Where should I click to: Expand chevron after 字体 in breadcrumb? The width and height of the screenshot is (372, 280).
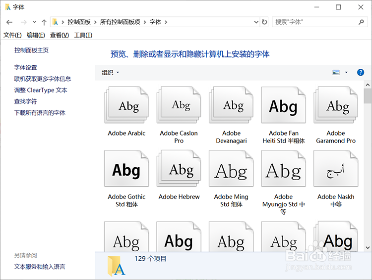pos(166,22)
